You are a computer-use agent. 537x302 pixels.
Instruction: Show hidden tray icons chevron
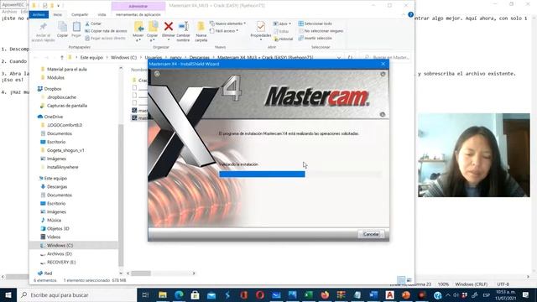[x=448, y=294]
